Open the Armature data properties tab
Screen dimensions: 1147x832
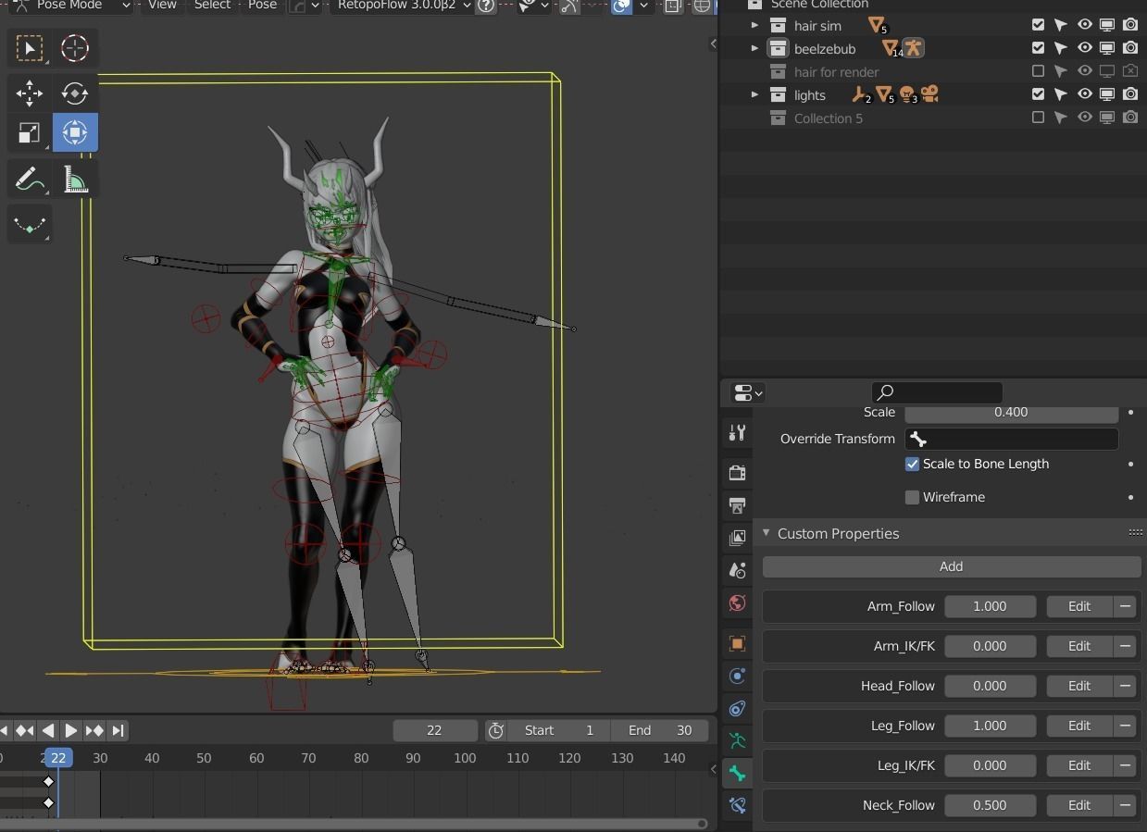point(737,741)
